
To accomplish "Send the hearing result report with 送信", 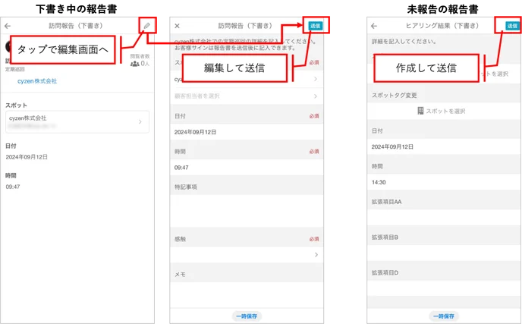I will 512,26.
